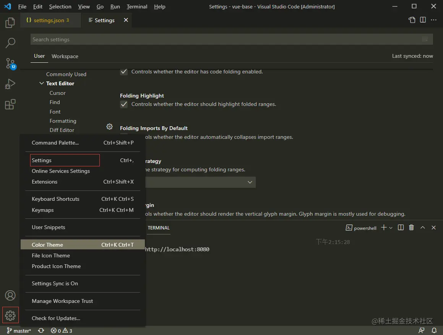Select Find in settings tree
The height and width of the screenshot is (335, 443).
(x=55, y=102)
